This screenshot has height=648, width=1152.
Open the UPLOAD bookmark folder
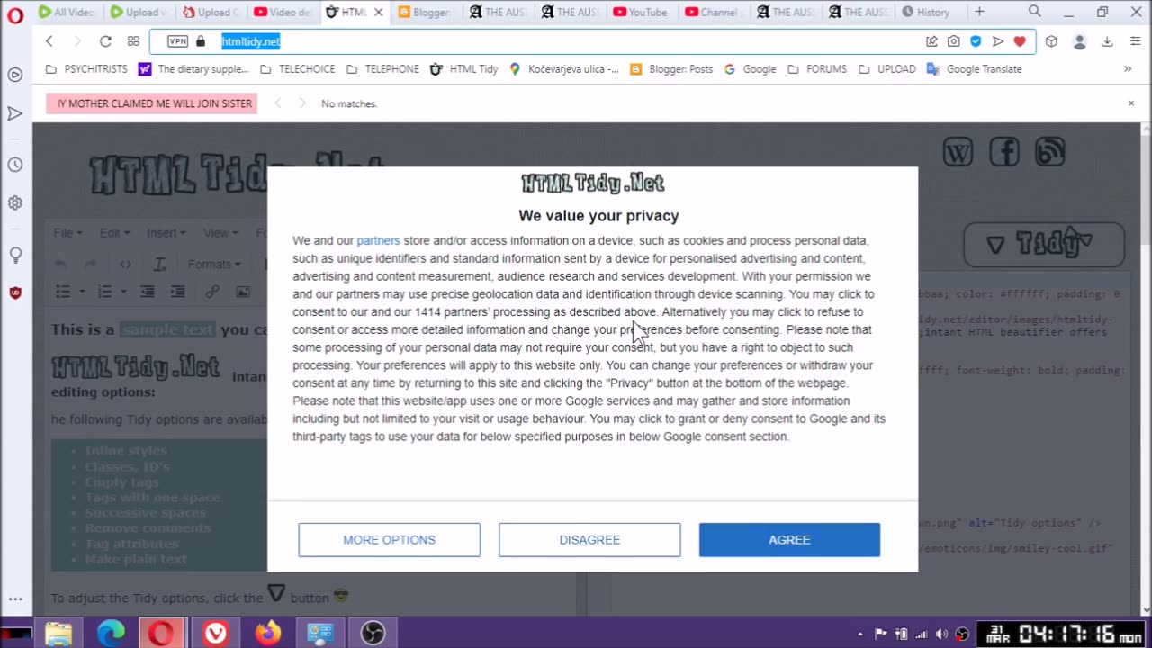pos(886,69)
